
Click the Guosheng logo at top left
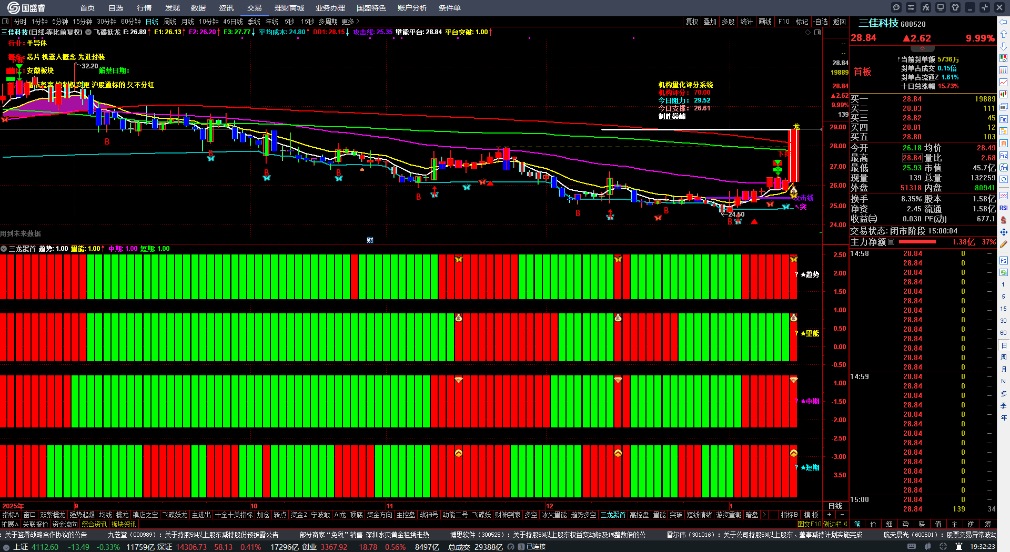pyautogui.click(x=26, y=8)
